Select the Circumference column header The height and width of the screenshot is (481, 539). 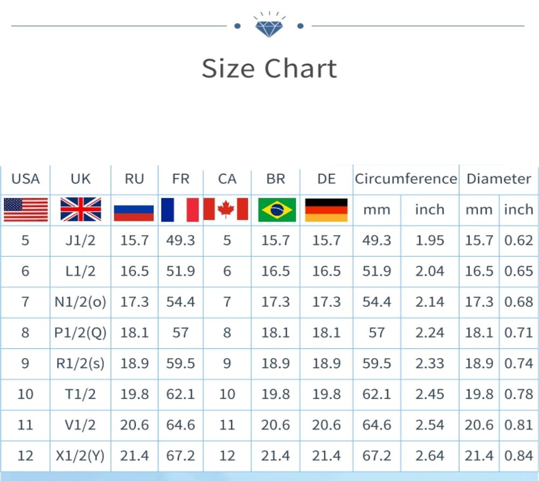(x=405, y=179)
